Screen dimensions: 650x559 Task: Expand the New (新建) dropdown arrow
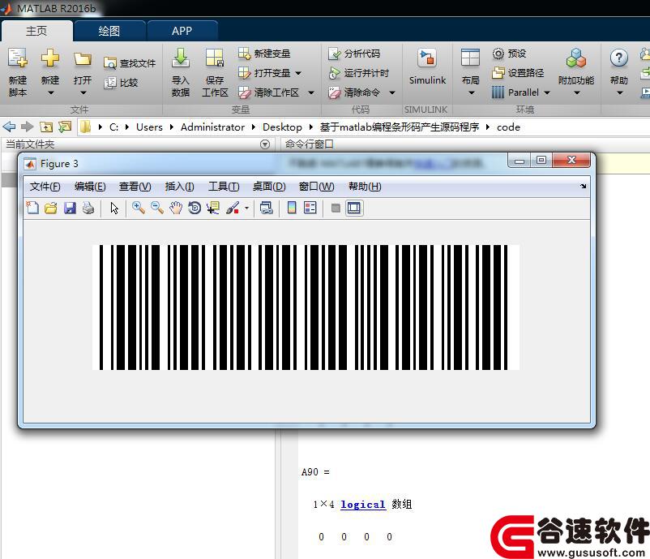[50, 93]
